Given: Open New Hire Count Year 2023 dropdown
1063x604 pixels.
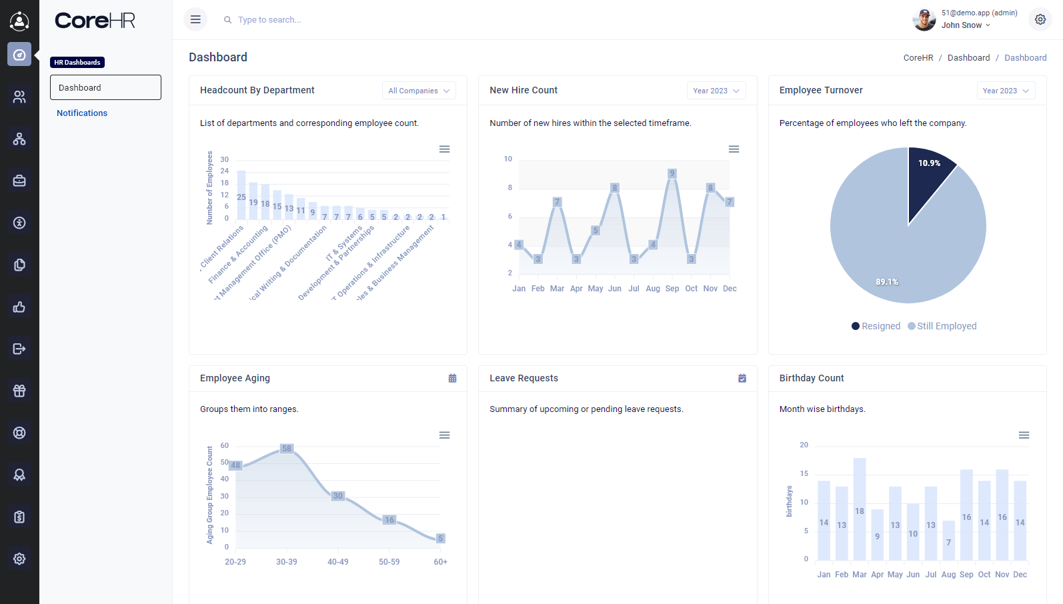Looking at the screenshot, I should (716, 91).
